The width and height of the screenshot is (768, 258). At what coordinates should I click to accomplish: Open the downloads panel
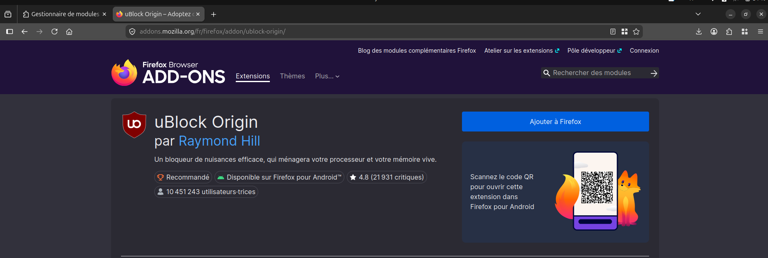(x=699, y=32)
